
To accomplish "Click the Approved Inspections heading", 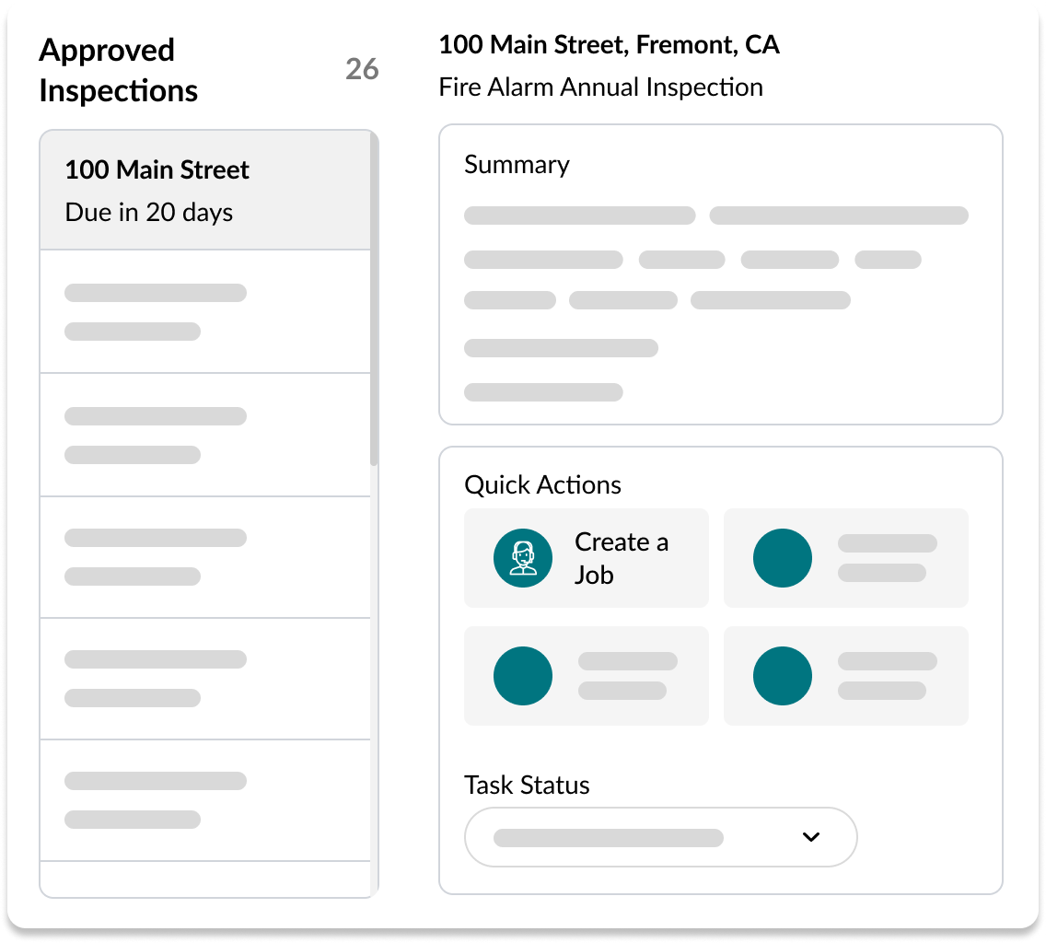I will [118, 70].
